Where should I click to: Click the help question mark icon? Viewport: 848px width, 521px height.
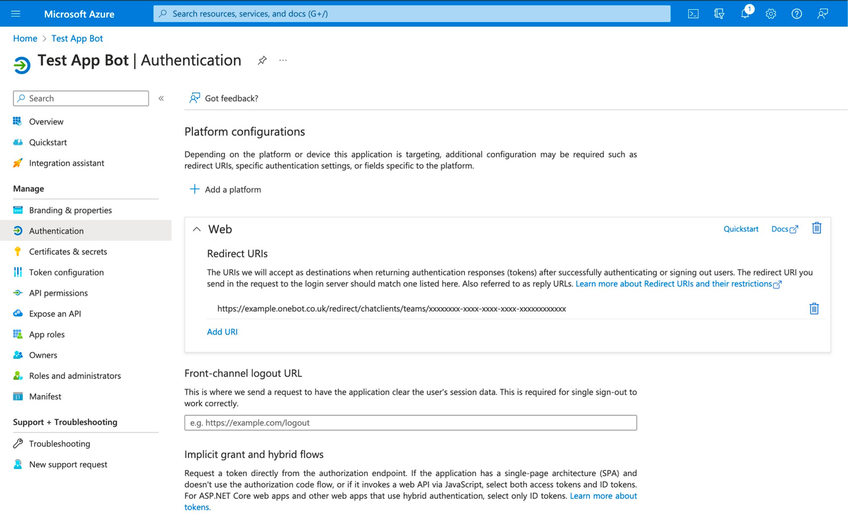(797, 14)
